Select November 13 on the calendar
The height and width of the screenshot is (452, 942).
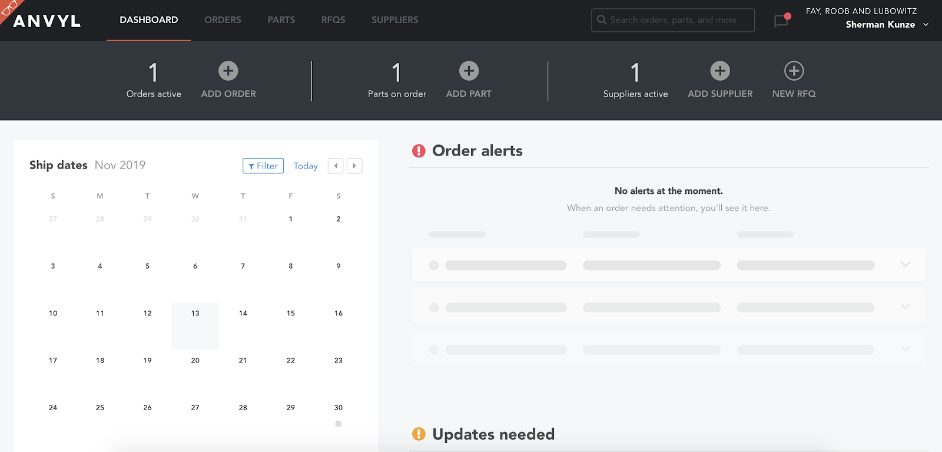195,326
